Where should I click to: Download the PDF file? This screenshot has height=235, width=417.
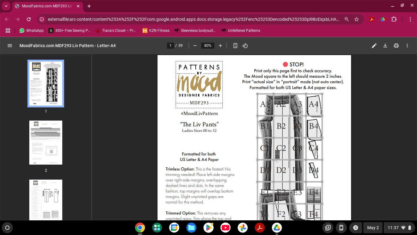click(385, 46)
